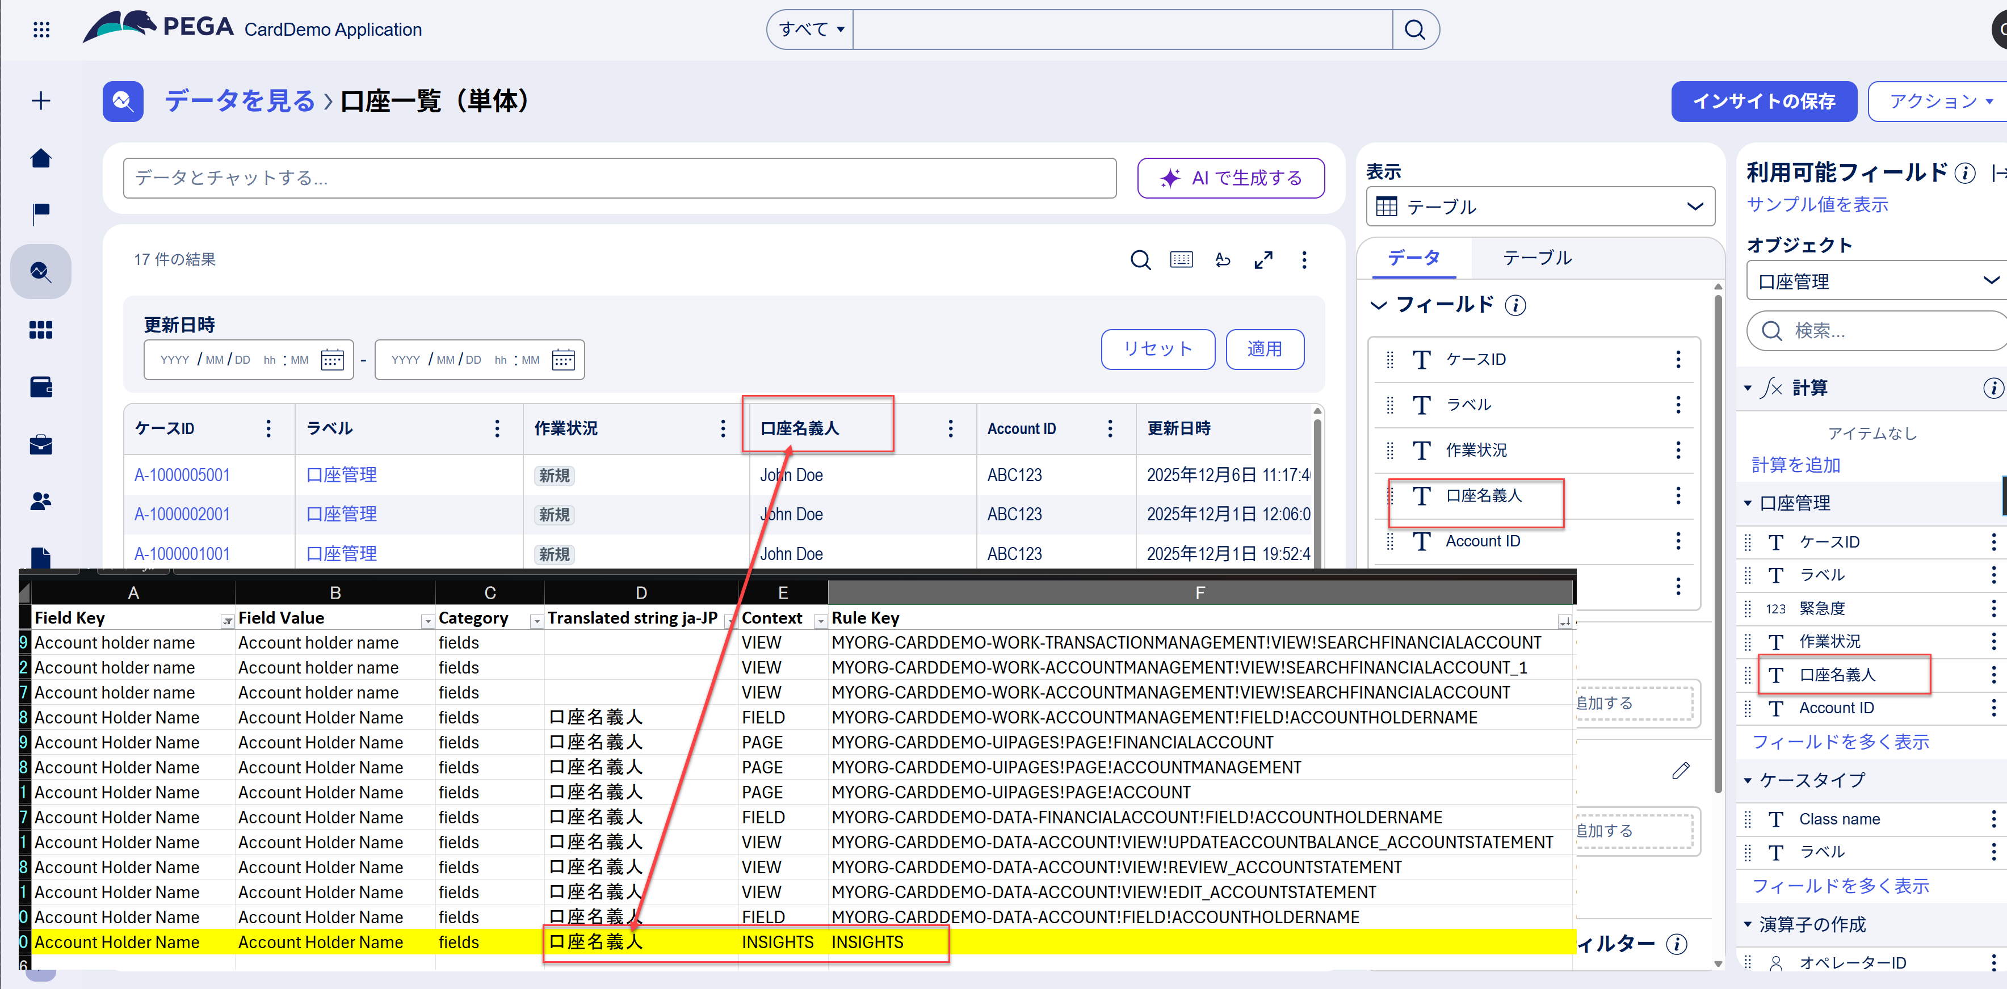
Task: Collapse the フィールド section chevron
Action: coord(1380,305)
